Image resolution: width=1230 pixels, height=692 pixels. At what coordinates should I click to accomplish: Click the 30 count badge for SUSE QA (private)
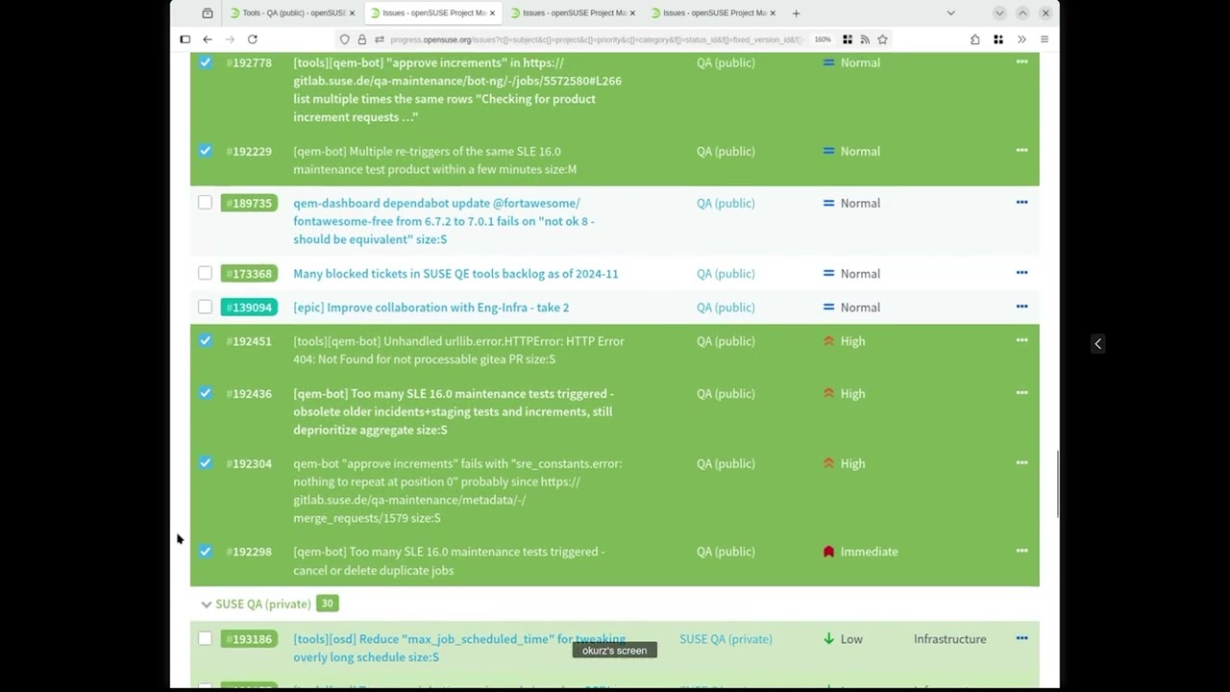point(327,604)
